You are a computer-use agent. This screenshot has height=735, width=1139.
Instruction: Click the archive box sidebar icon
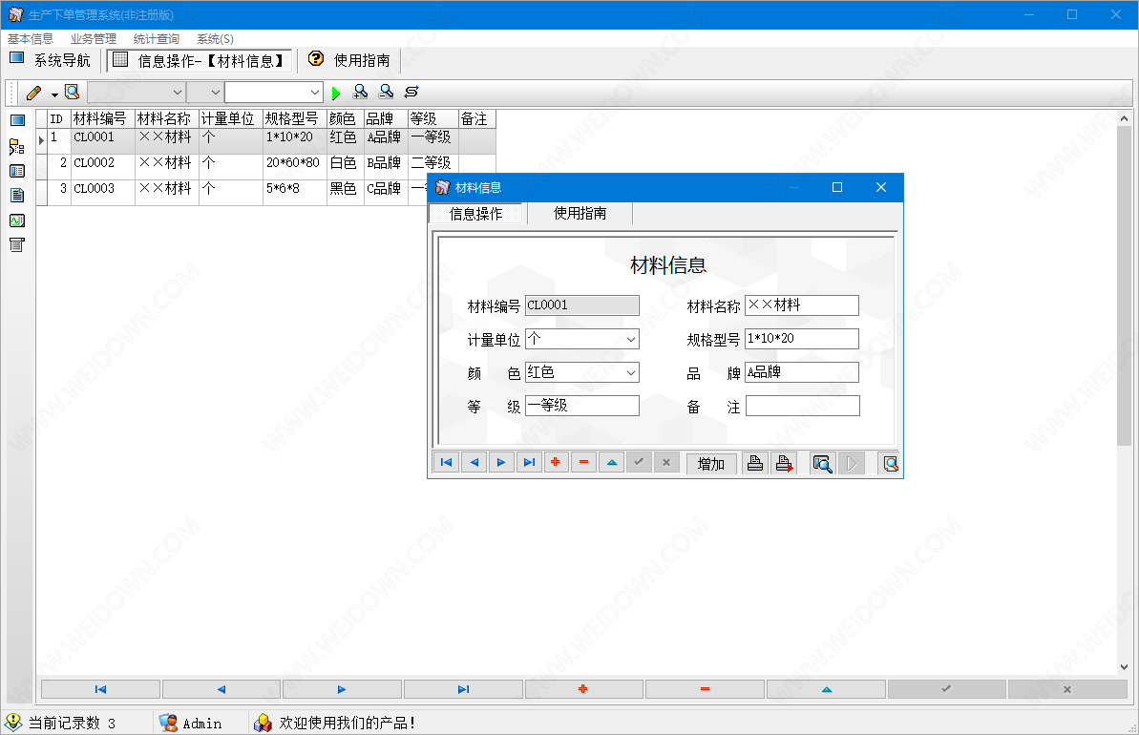point(17,244)
